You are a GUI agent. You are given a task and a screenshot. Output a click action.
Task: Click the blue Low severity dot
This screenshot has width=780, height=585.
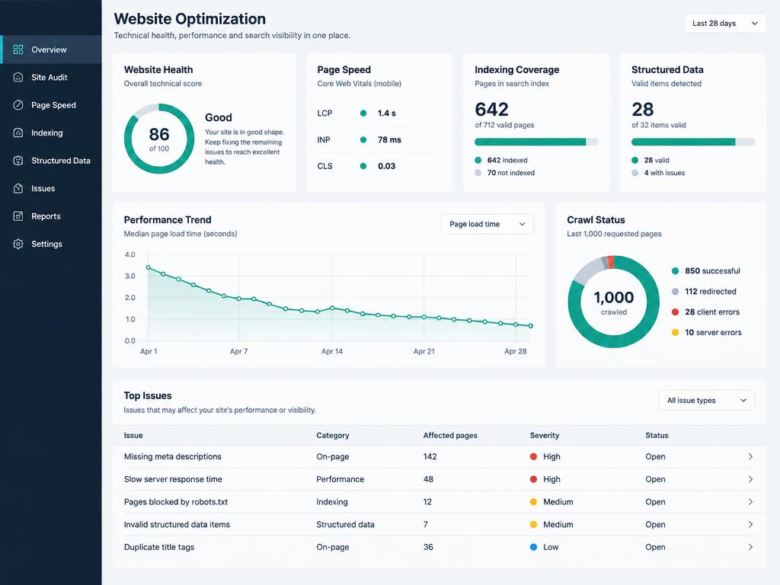[533, 547]
